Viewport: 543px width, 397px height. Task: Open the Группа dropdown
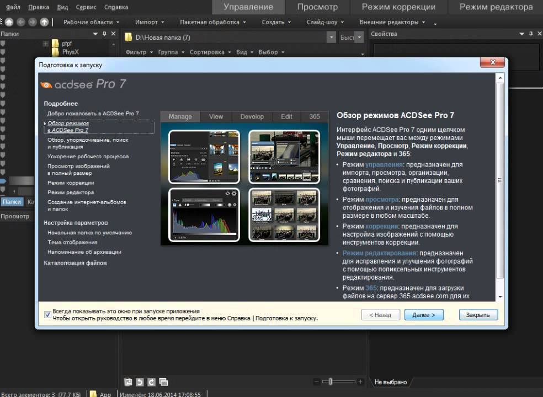tap(171, 52)
